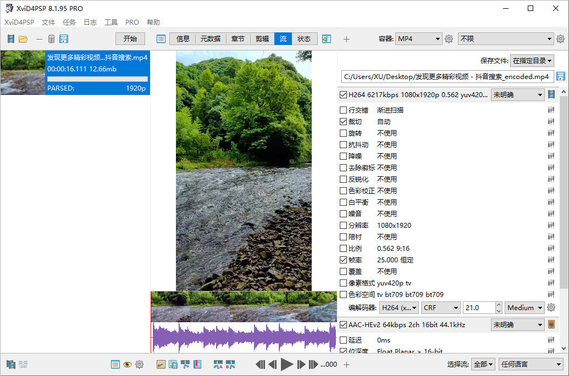Click the 开始 start button
Image resolution: width=569 pixels, height=376 pixels.
point(130,39)
